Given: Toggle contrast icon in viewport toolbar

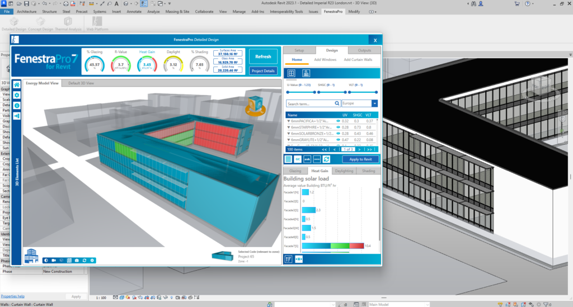Looking at the screenshot, I should pyautogui.click(x=46, y=260).
